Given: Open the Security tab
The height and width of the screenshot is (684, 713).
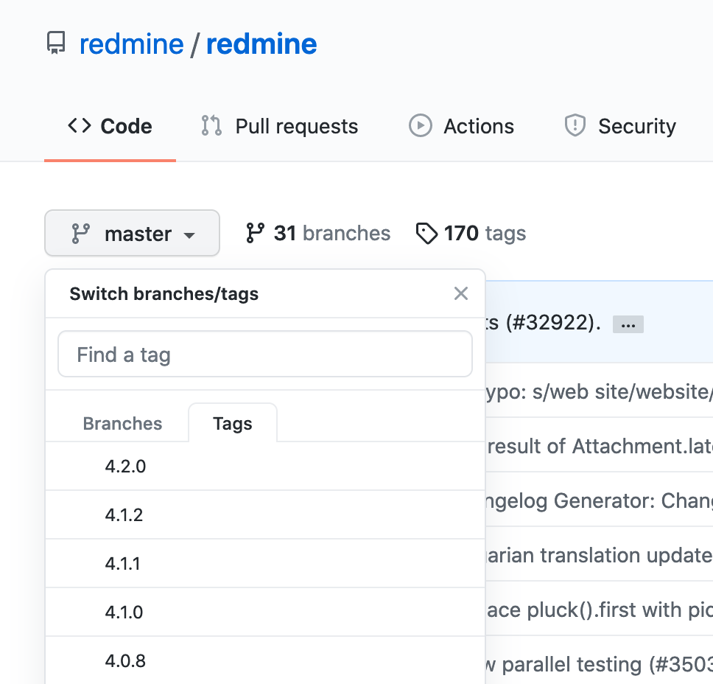Looking at the screenshot, I should (x=620, y=126).
